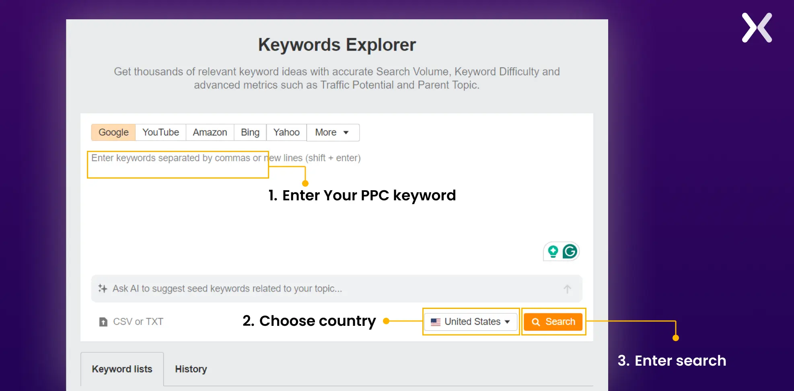This screenshot has height=391, width=794.
Task: Click the file upload icon
Action: [103, 322]
